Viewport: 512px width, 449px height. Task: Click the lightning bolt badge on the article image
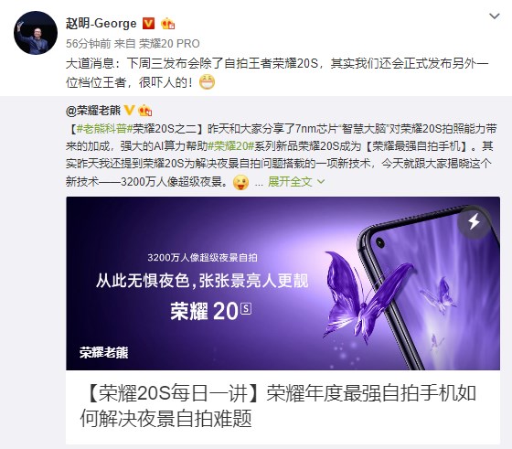[x=474, y=221]
